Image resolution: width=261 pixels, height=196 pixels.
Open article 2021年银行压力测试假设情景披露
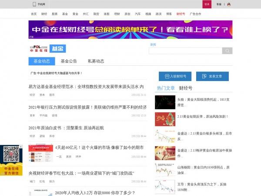point(87,107)
